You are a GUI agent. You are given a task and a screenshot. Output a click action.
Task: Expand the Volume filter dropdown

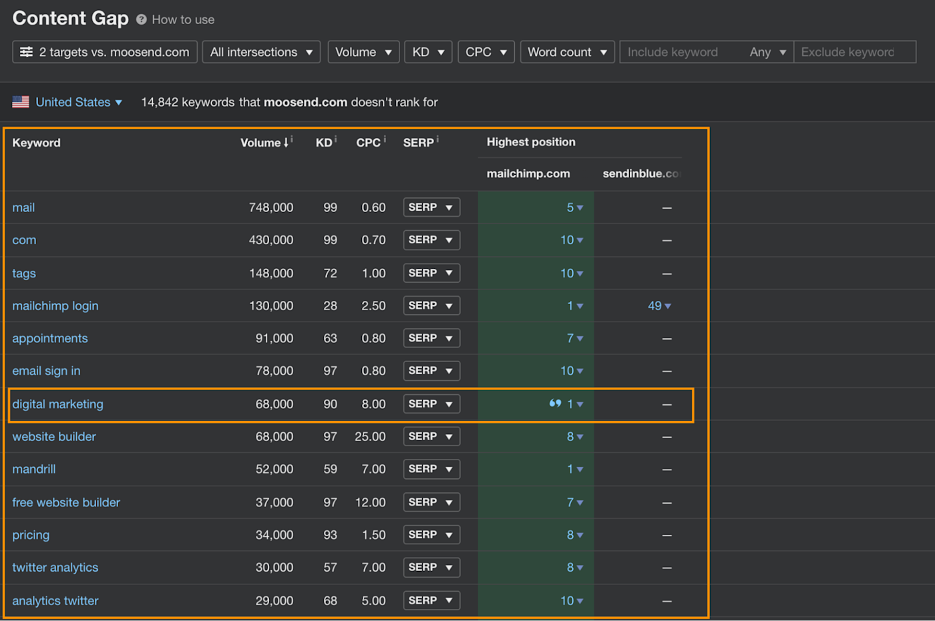[363, 52]
